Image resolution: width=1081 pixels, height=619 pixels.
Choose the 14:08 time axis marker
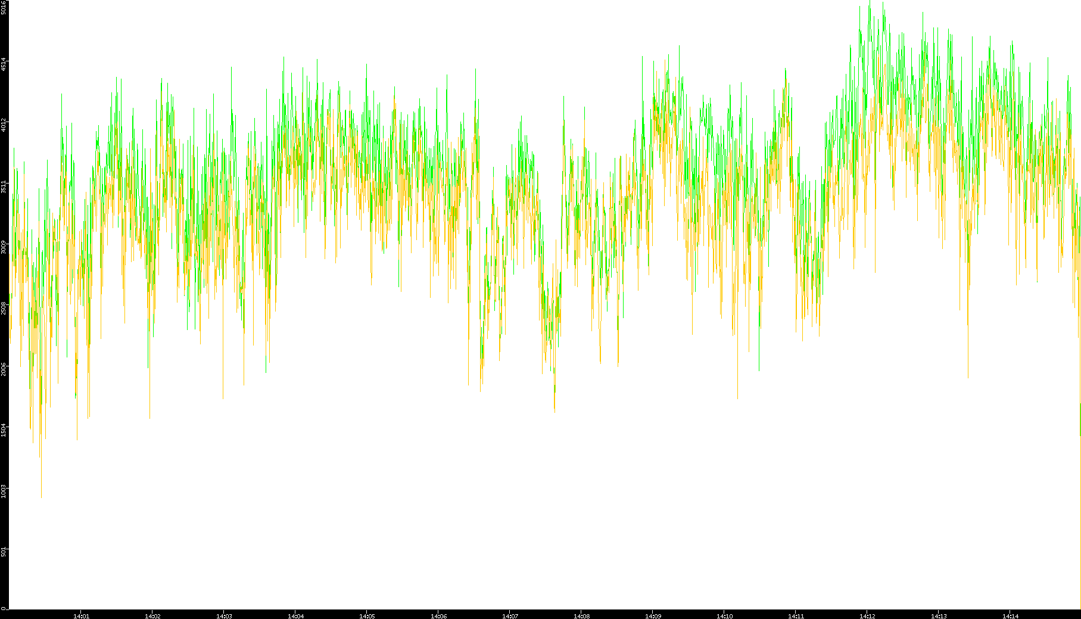pyautogui.click(x=581, y=616)
